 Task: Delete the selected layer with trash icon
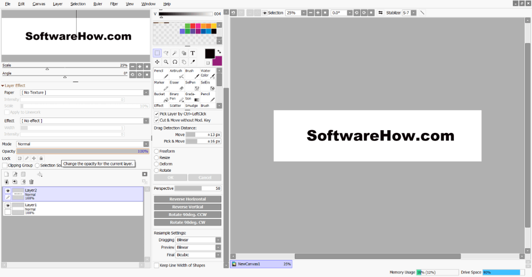click(31, 182)
